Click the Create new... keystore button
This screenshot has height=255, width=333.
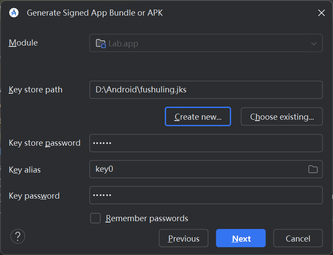tap(198, 117)
